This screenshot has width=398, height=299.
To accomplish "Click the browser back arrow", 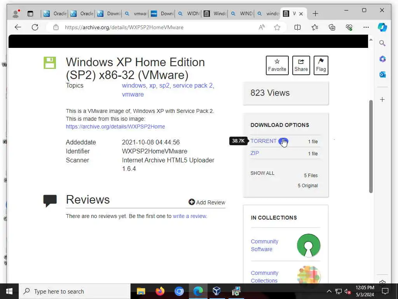I will (18, 27).
